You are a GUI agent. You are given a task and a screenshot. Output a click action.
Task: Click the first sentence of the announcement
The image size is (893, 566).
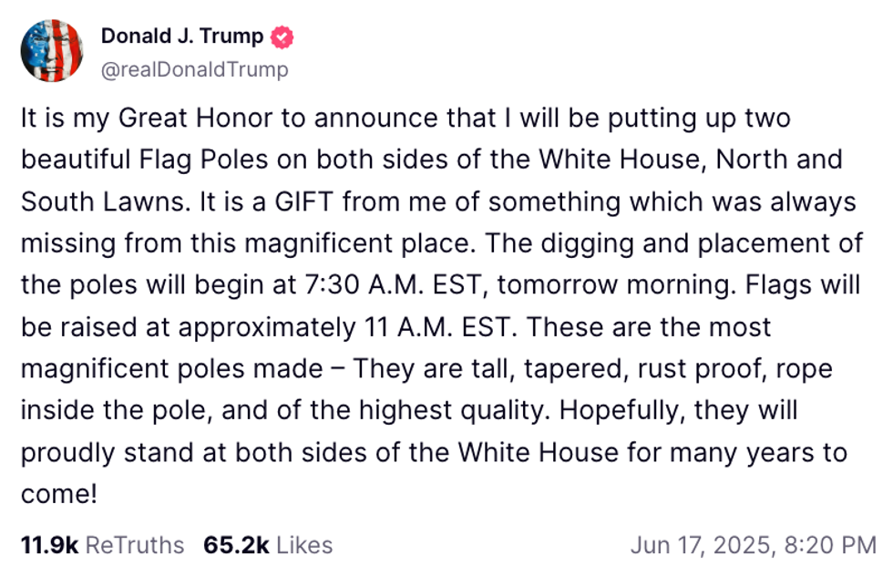click(x=401, y=118)
